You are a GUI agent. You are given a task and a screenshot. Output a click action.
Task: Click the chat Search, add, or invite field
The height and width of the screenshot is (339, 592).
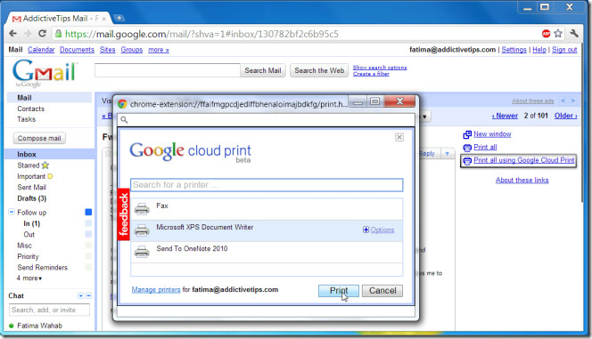[49, 310]
